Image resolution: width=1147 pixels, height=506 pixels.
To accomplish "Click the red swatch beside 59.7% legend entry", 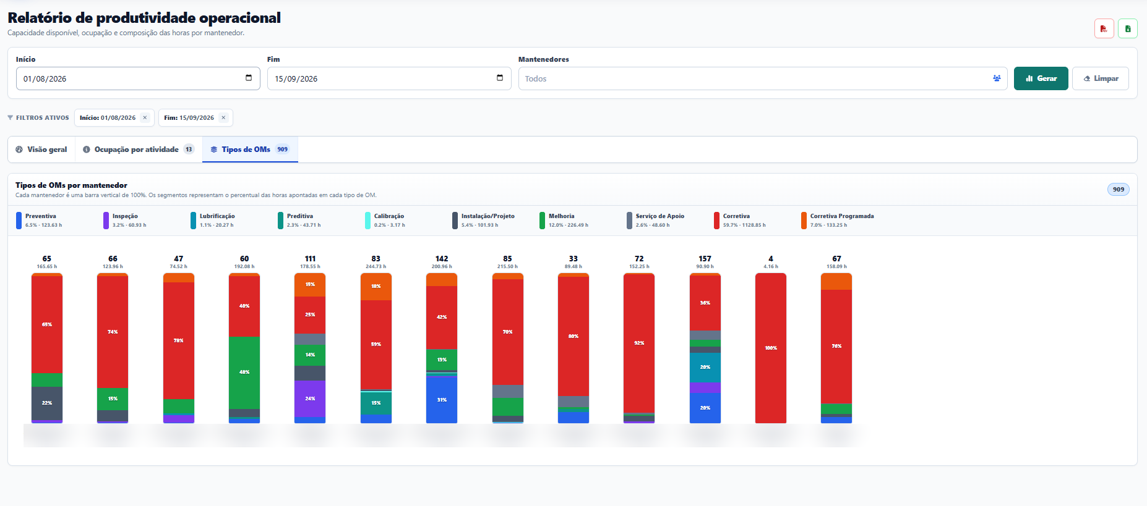I will (717, 221).
